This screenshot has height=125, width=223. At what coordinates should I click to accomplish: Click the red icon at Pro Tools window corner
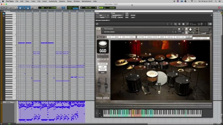219,8
